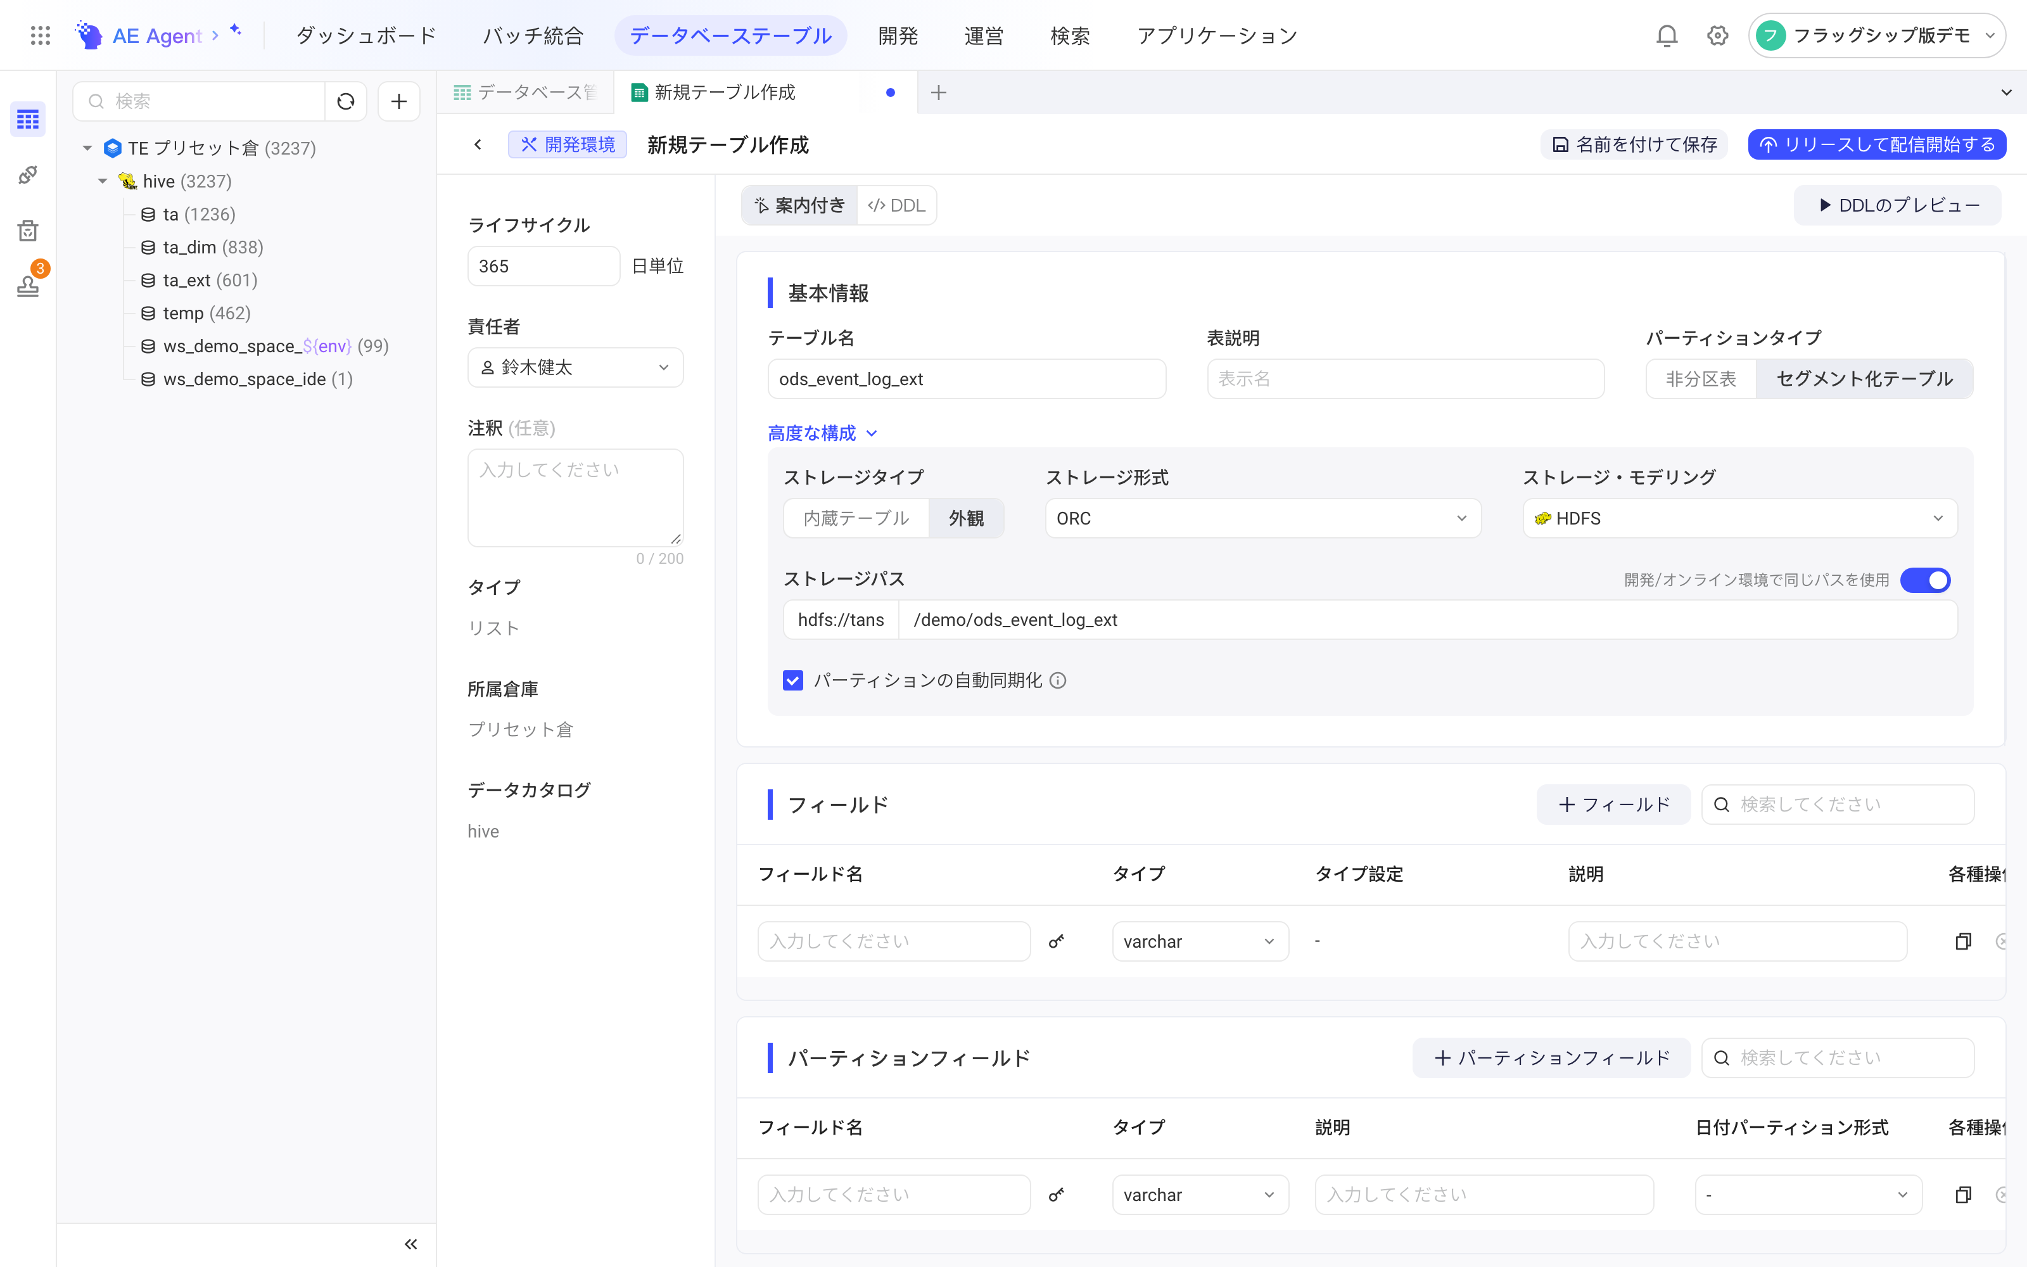Open the バッチ統合 menu
This screenshot has height=1267, width=2027.
click(533, 35)
